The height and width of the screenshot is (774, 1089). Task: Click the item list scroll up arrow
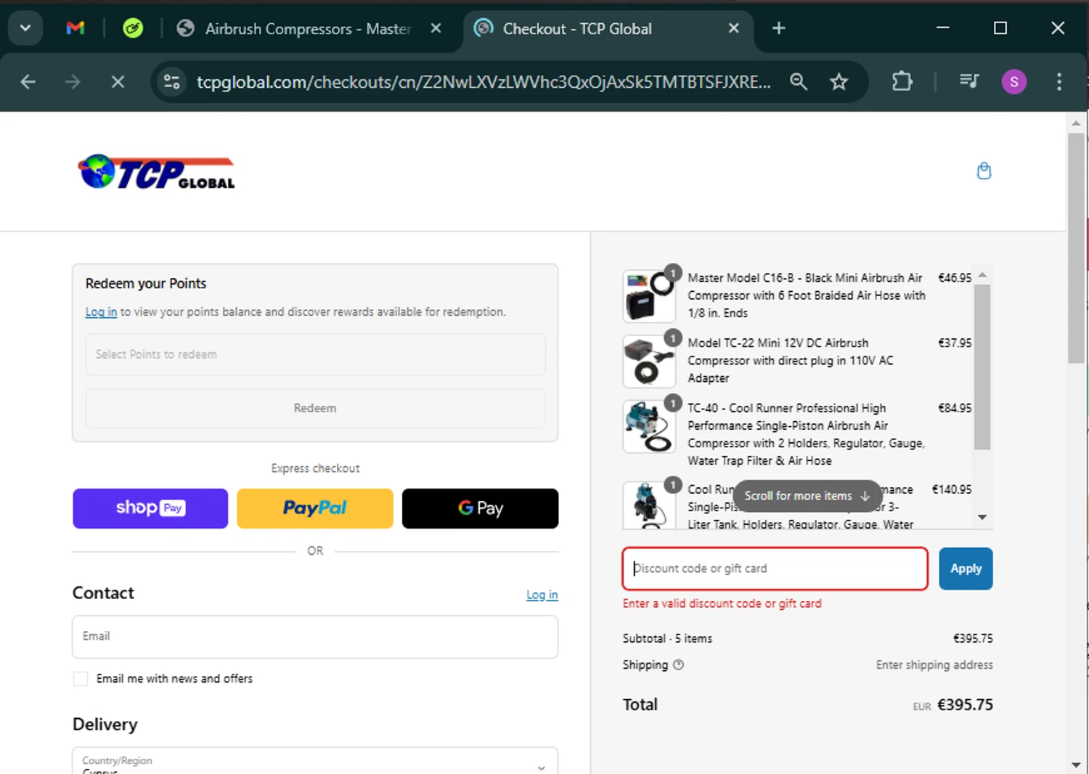pyautogui.click(x=982, y=275)
